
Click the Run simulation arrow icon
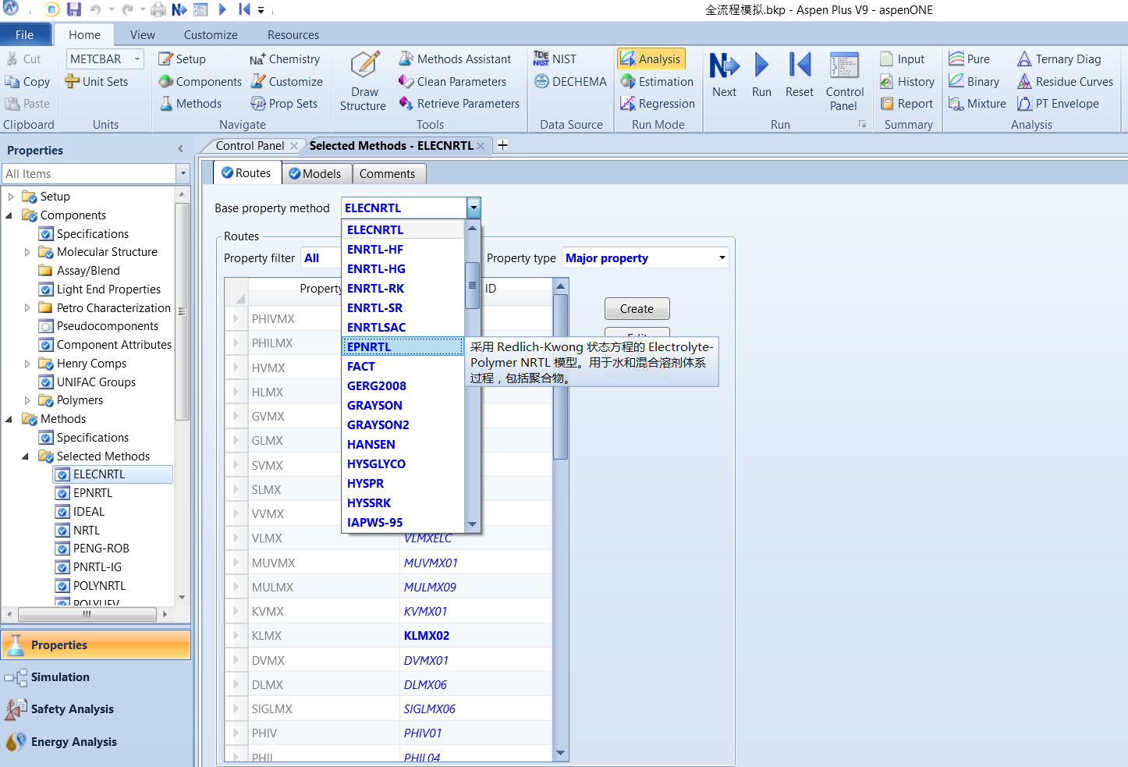coord(761,66)
